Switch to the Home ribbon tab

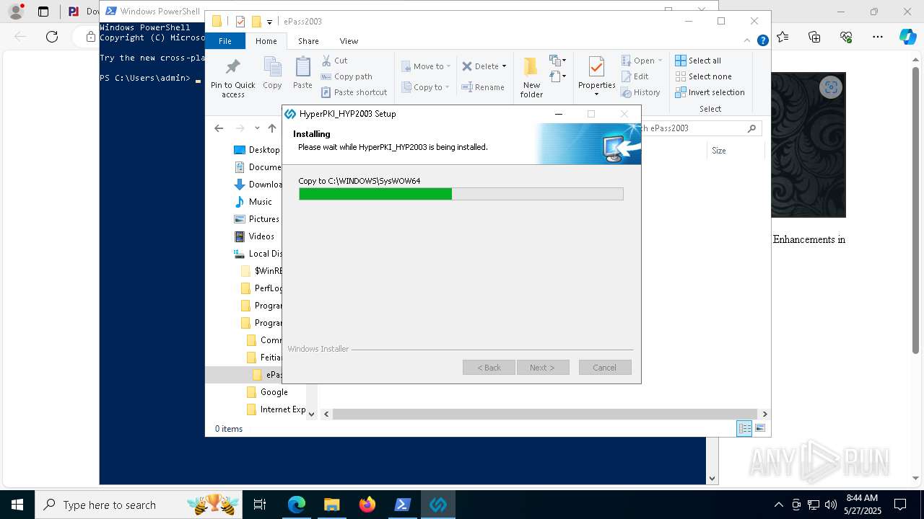(x=266, y=41)
